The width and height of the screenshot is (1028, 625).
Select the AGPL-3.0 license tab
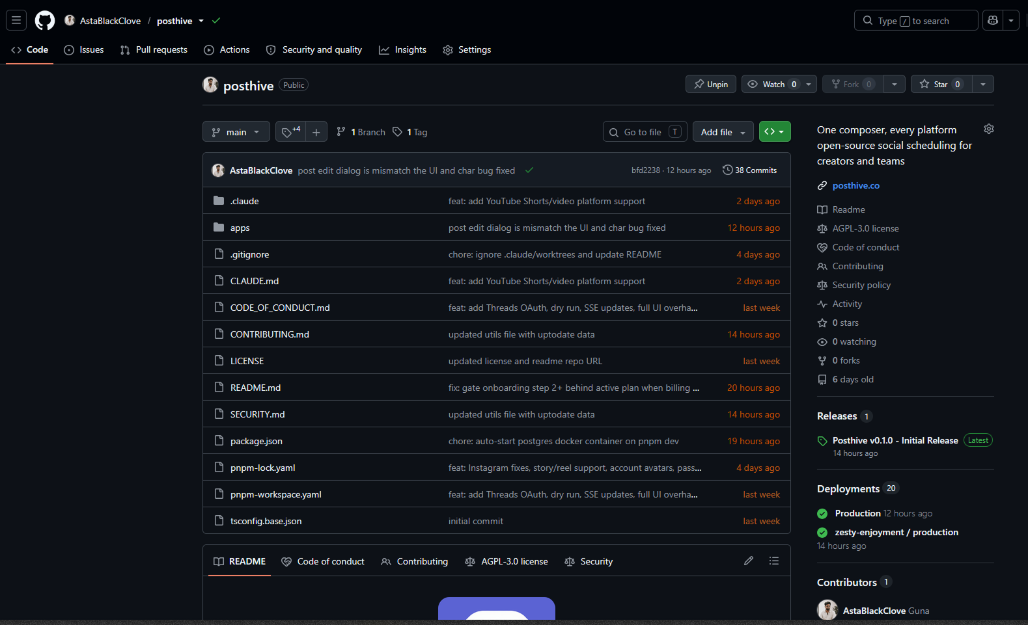[507, 561]
